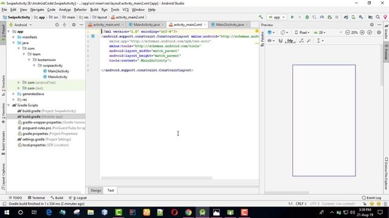The height and width of the screenshot is (218, 389).
Task: Zoom in the layout preview
Action: tap(362, 32)
